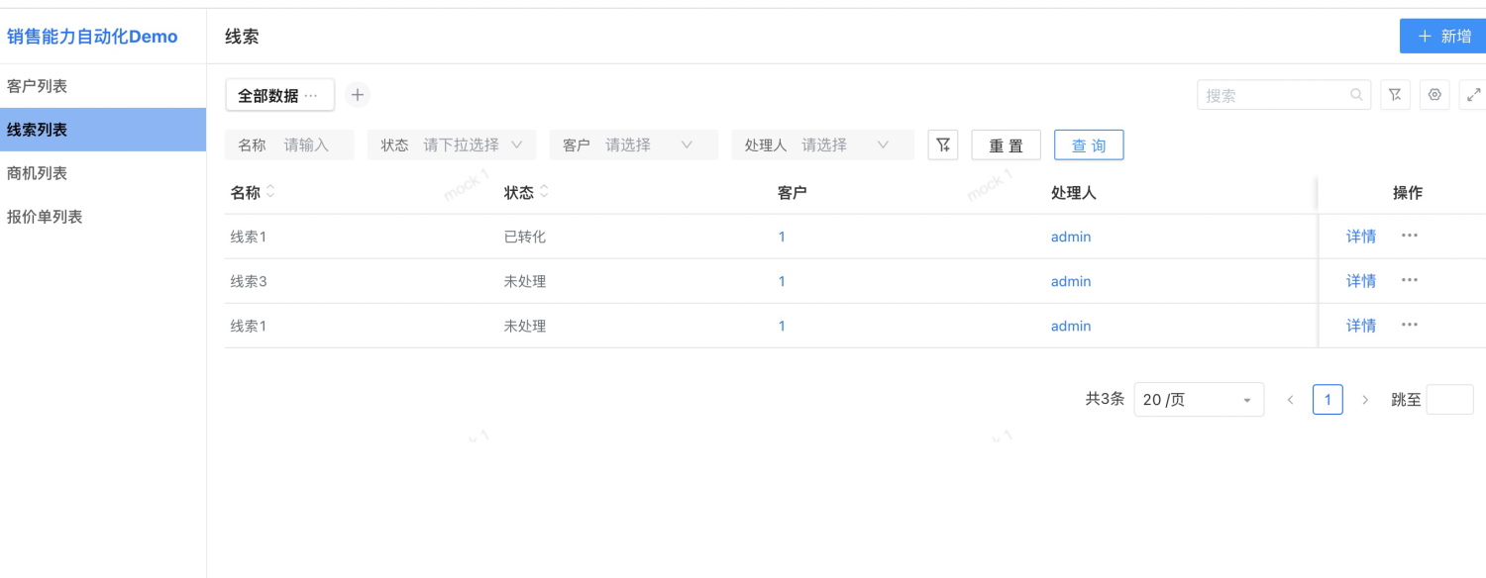Image resolution: width=1486 pixels, height=578 pixels.
Task: Open more actions for the 线索3 row
Action: [x=1410, y=280]
